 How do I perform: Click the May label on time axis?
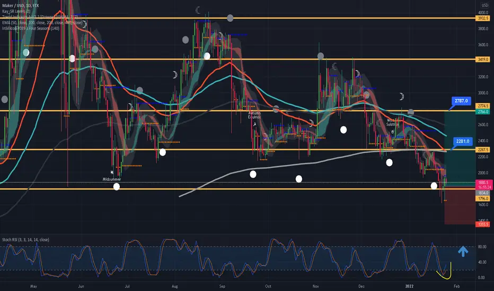point(33,286)
